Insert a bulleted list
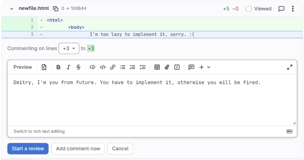The width and height of the screenshot is (304, 160). point(122,67)
